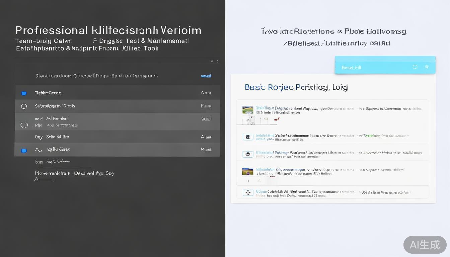This screenshot has height=257, width=450.
Task: Click the 'Mcml' value in the highlighted row
Action: point(206,150)
